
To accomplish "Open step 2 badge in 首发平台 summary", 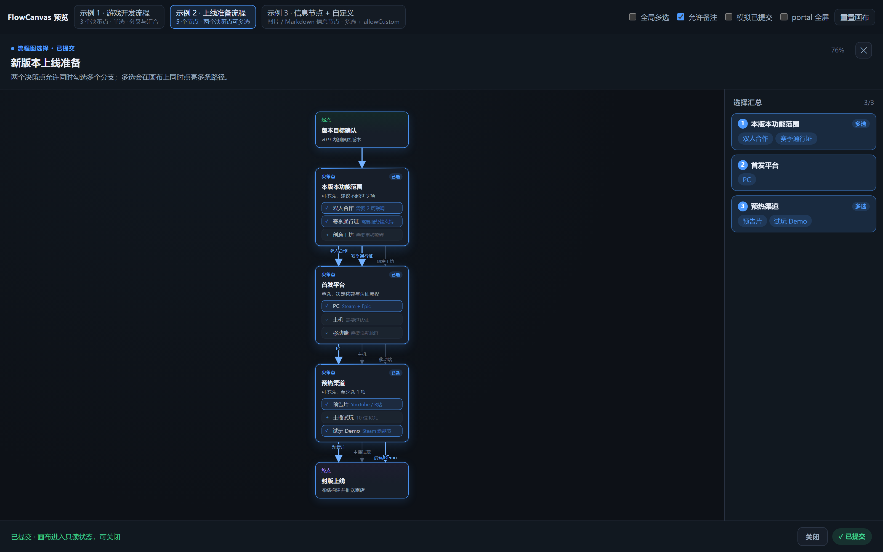I will click(x=743, y=165).
